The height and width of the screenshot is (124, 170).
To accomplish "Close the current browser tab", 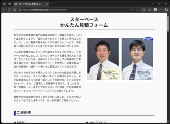I will click(x=47, y=4).
